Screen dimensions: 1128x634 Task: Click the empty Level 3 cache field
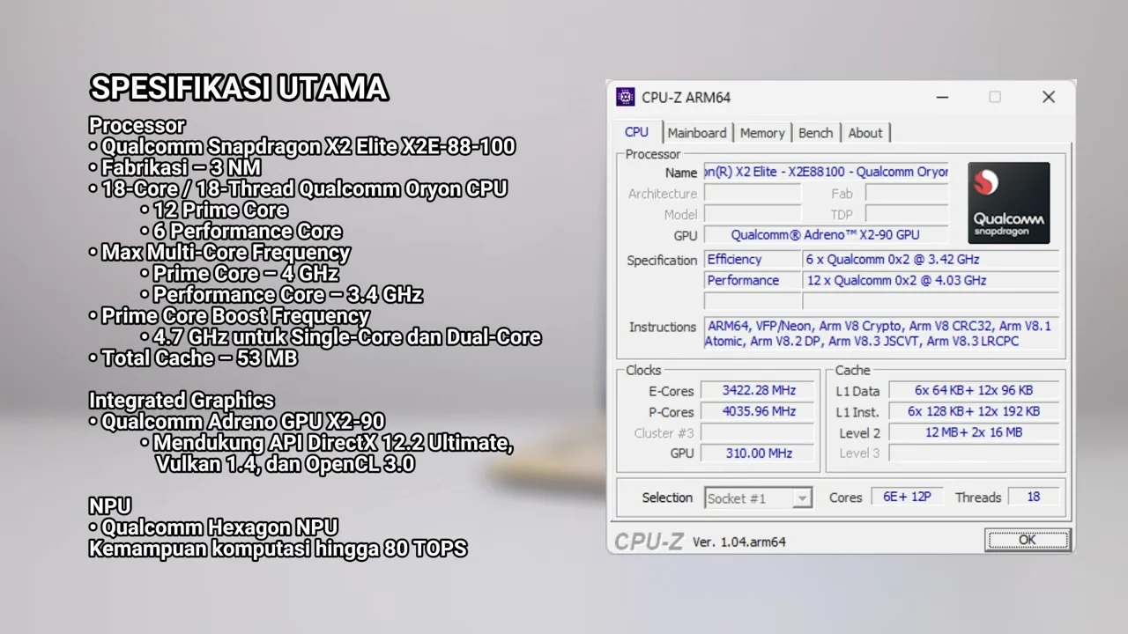(x=973, y=453)
